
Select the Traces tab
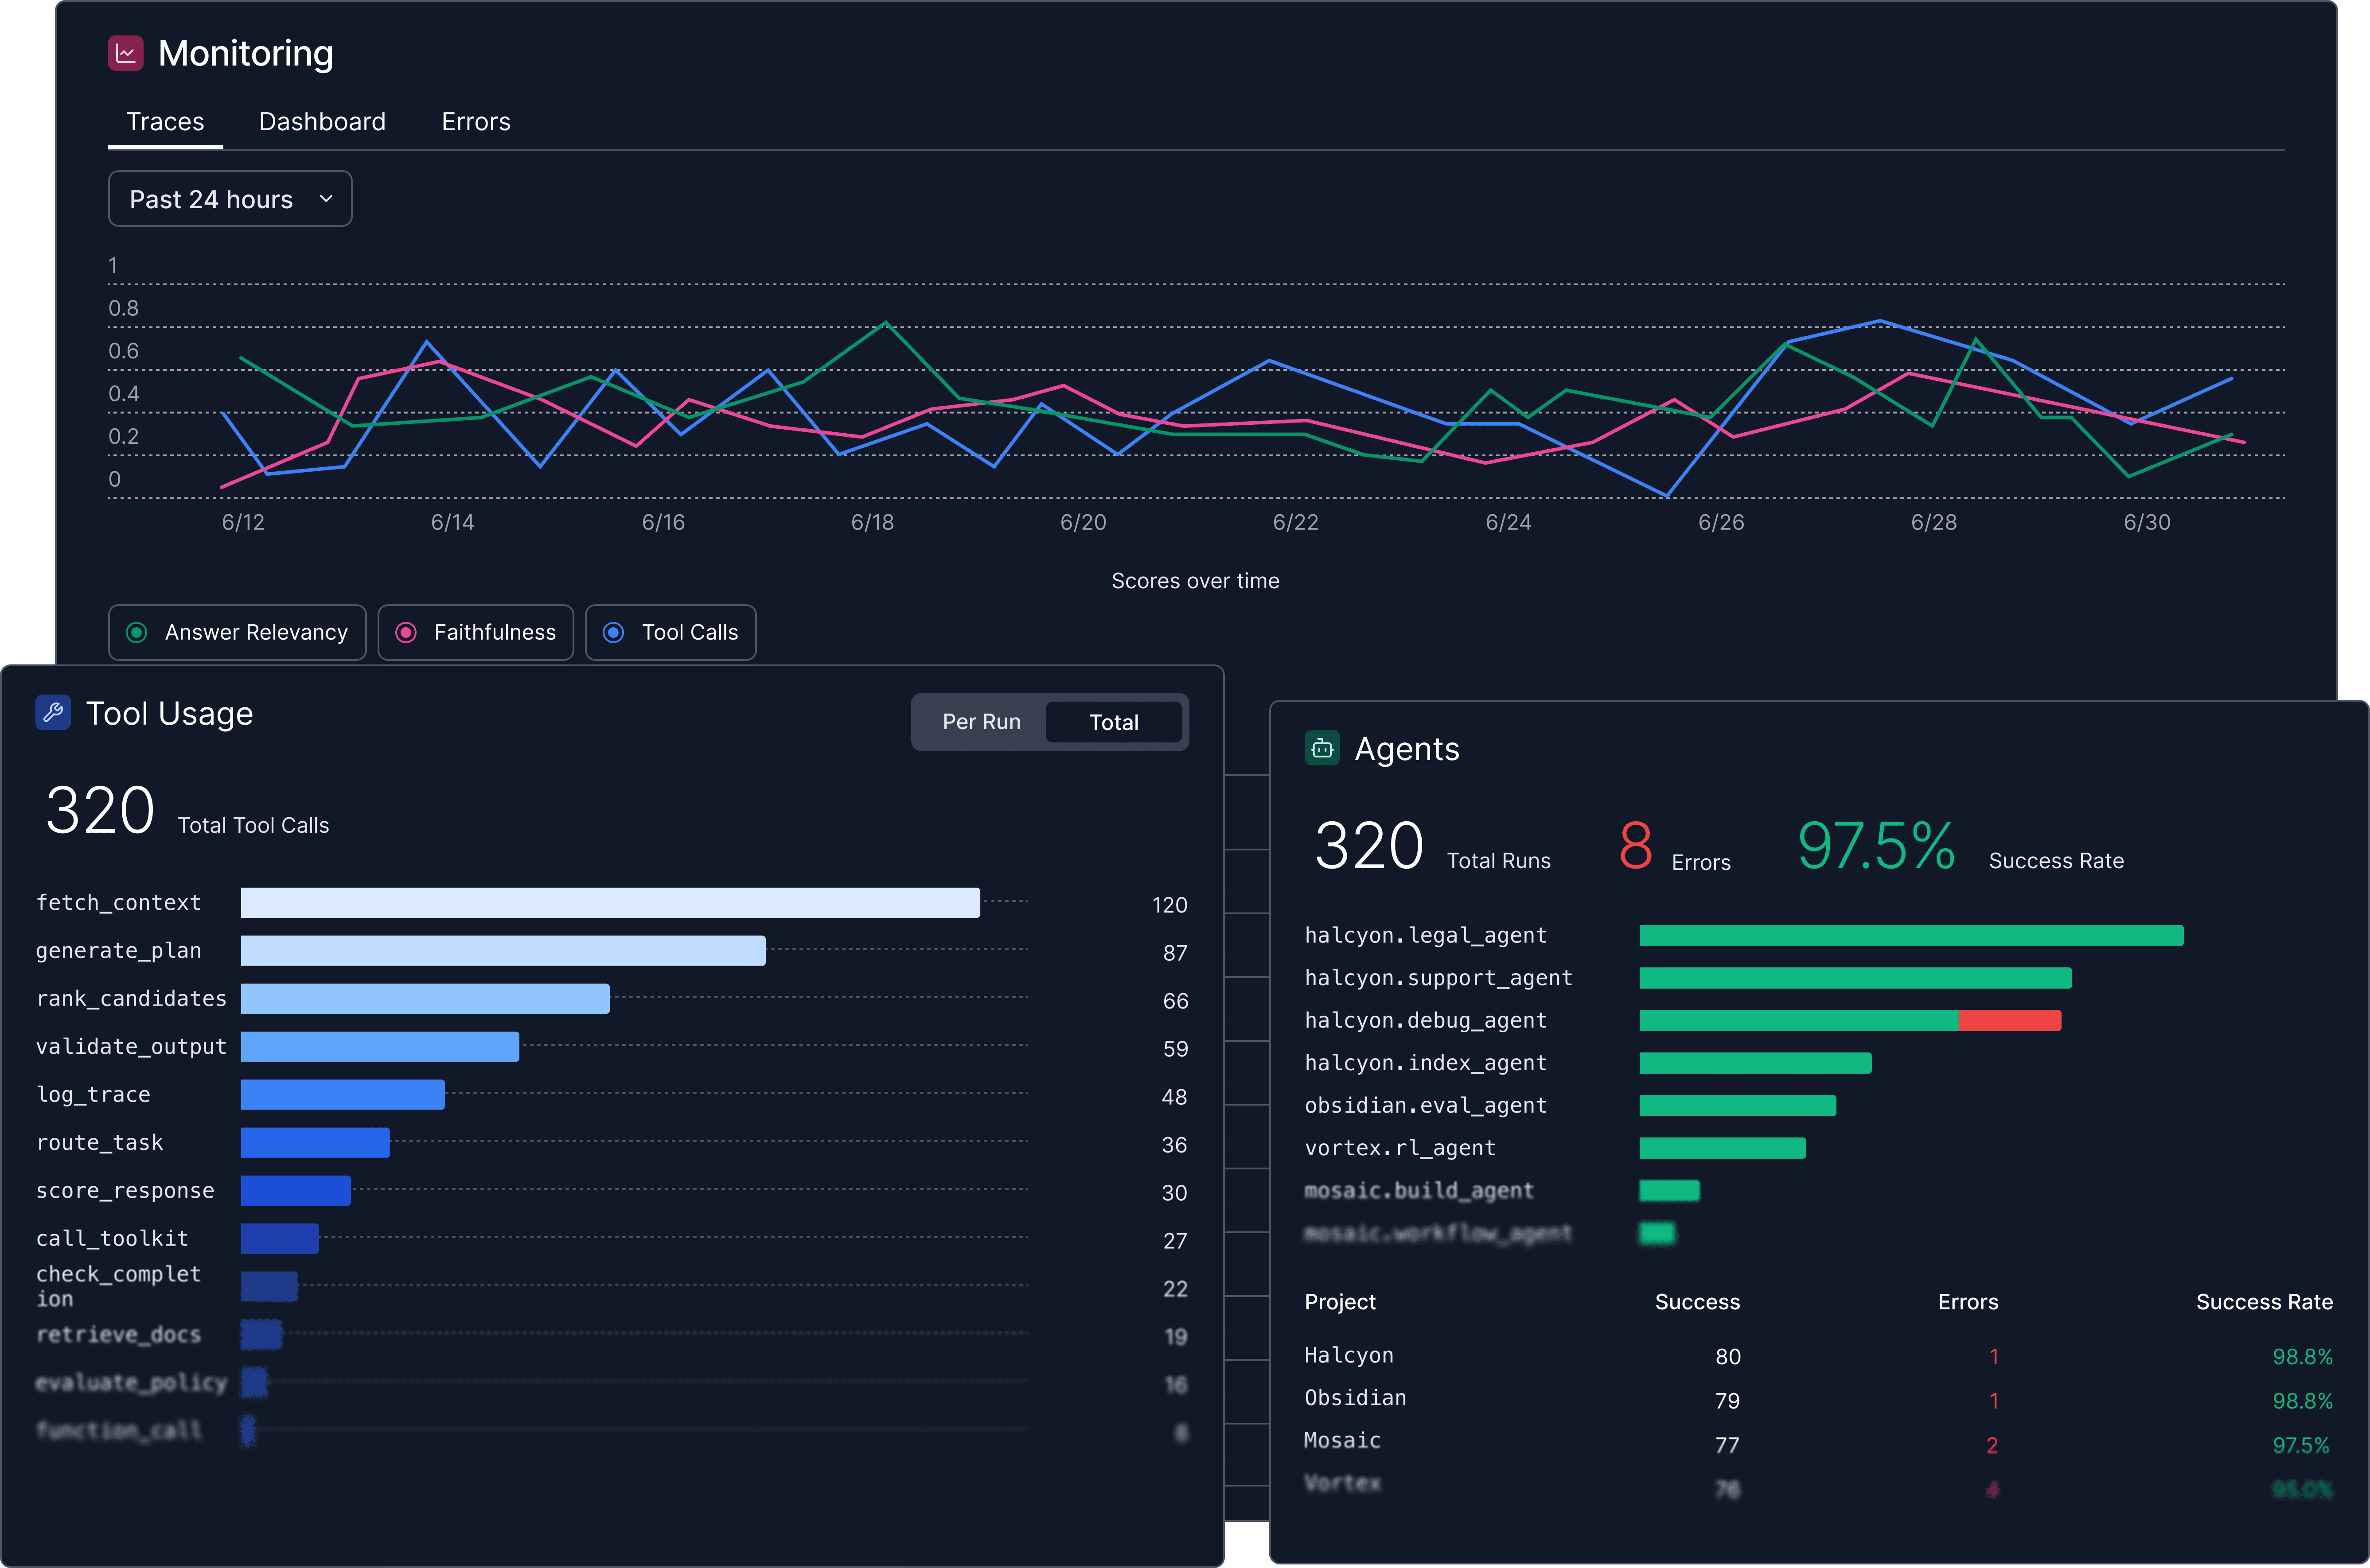[x=165, y=122]
